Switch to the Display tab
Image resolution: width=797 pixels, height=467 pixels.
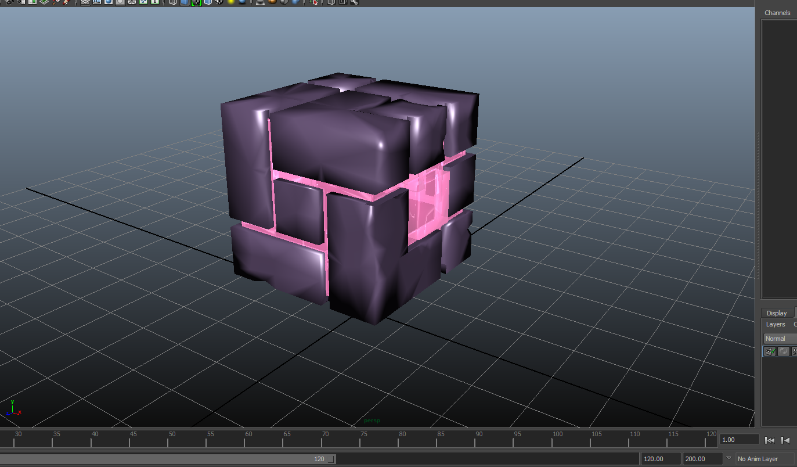777,313
